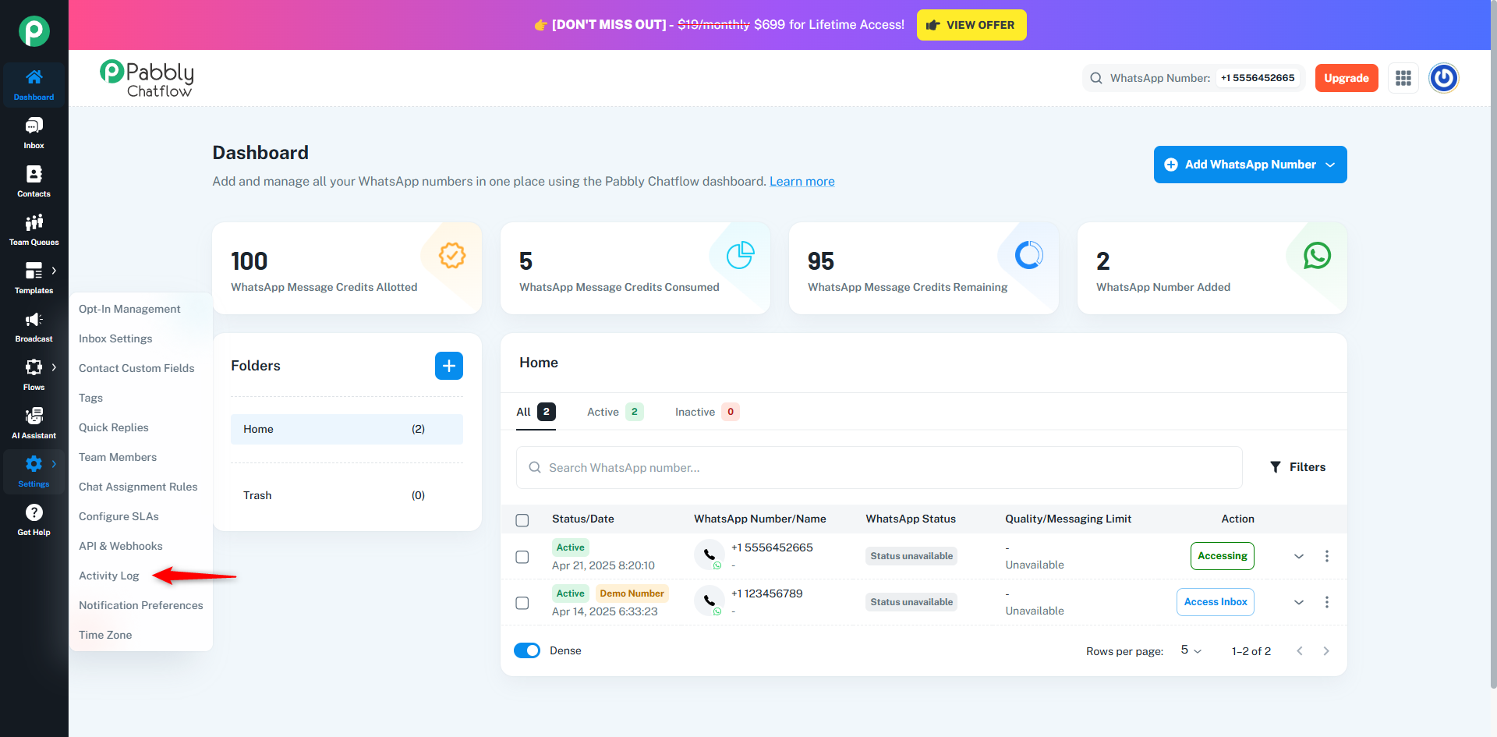
Task: Open rows per page dropdown
Action: coord(1191,650)
